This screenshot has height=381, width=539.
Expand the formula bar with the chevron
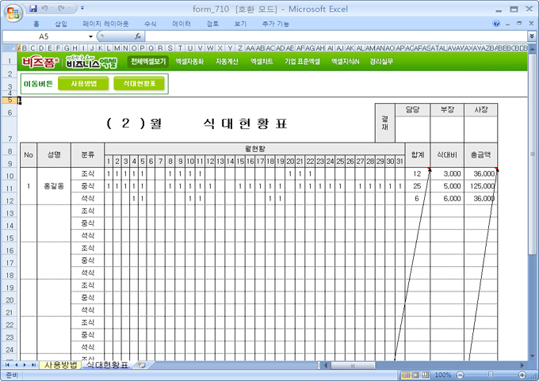pos(531,36)
